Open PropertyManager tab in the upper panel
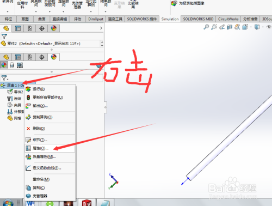Image resolution: width=272 pixels, height=206 pixels. coord(18,28)
